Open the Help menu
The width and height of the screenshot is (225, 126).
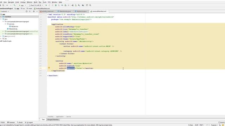coord(60,2)
